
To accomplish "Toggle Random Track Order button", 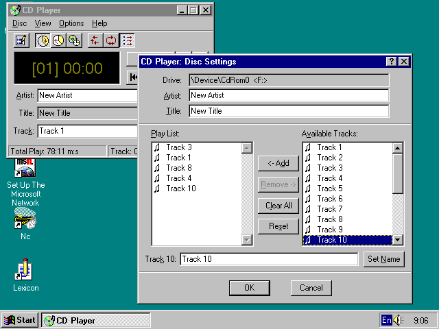I will click(x=95, y=40).
